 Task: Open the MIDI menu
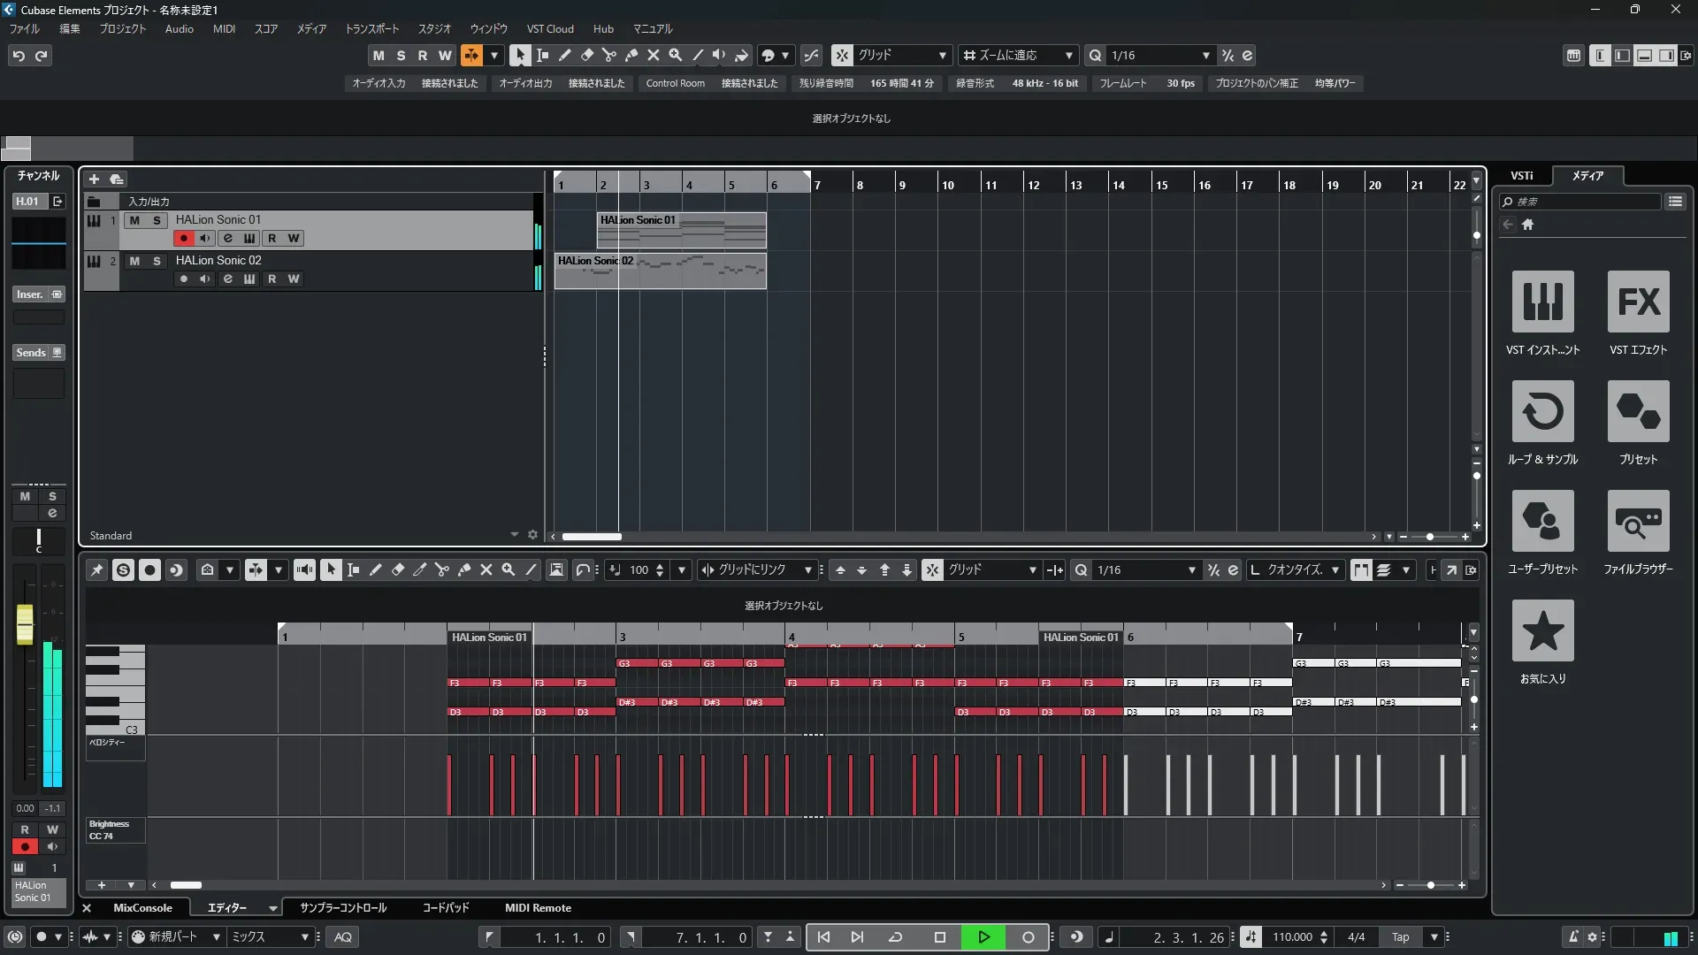pyautogui.click(x=224, y=29)
